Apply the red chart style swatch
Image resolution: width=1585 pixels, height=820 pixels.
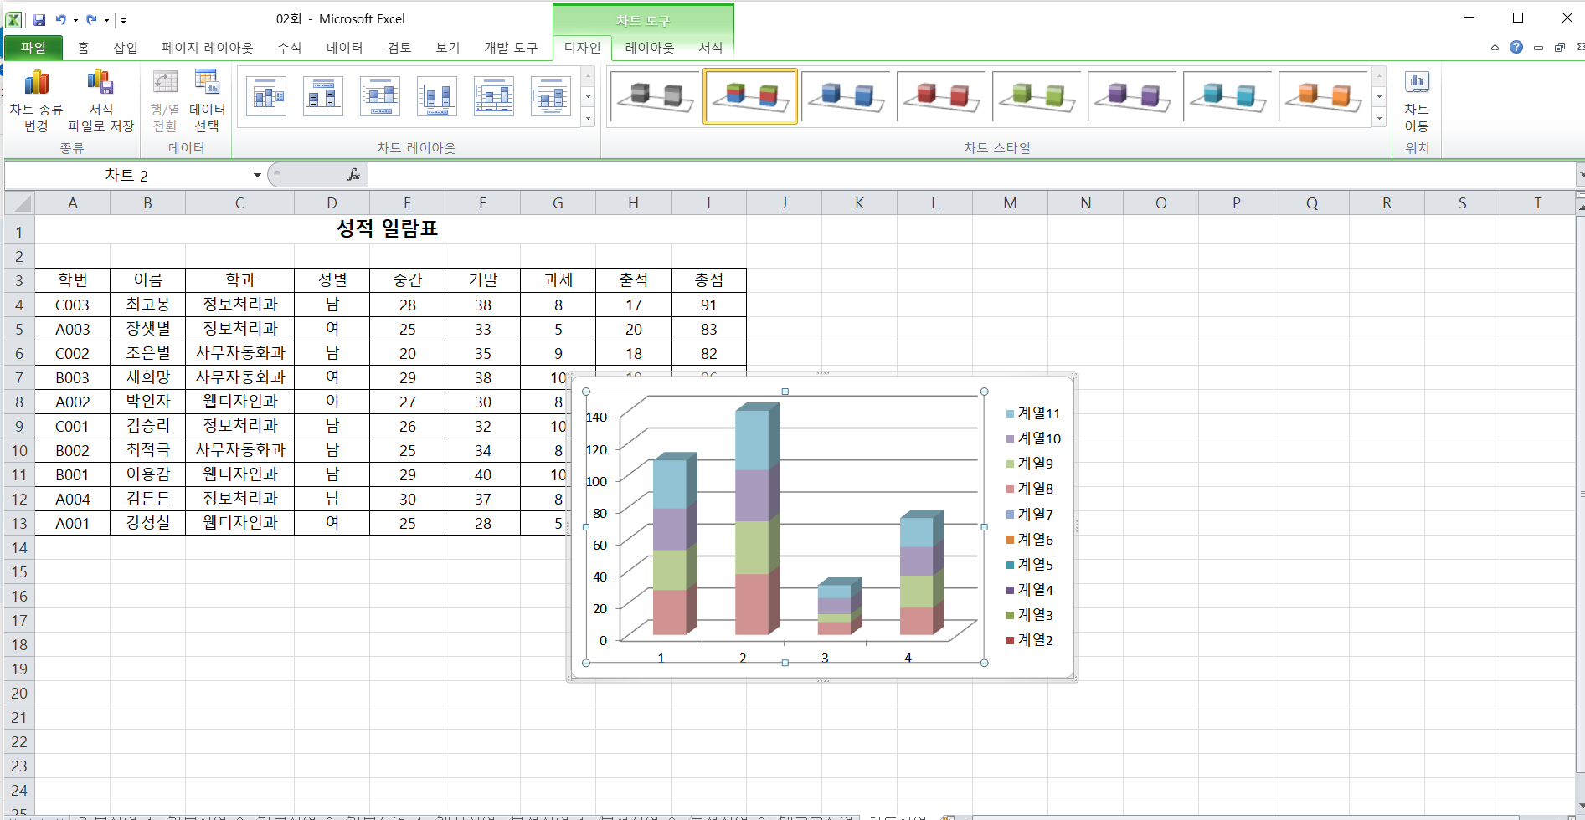click(943, 96)
